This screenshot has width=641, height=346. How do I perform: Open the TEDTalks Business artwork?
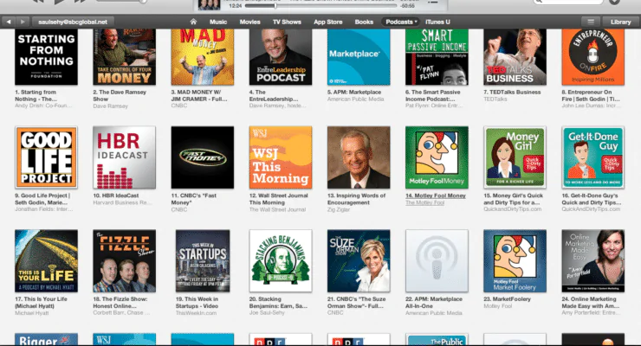[515, 57]
